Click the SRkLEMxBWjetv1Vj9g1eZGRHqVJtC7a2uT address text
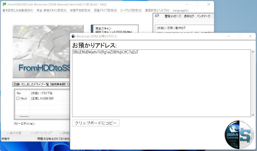 point(105,52)
